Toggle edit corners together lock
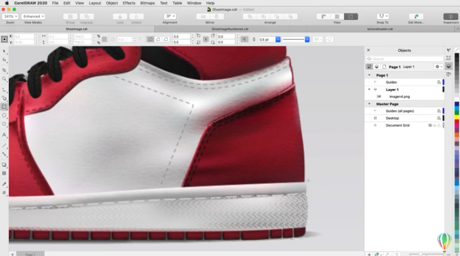The image size is (460, 256). [x=205, y=39]
